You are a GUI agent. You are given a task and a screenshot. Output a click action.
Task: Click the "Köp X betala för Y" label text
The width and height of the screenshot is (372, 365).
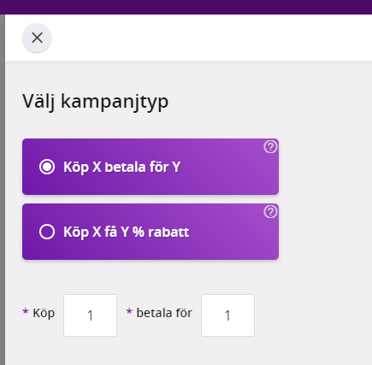coord(121,167)
